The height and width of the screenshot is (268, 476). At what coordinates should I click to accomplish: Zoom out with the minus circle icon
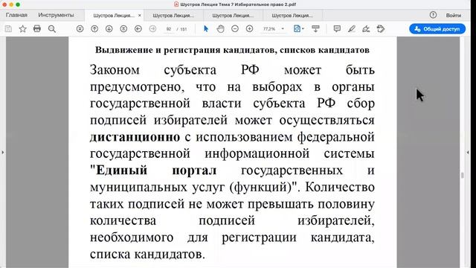point(235,29)
